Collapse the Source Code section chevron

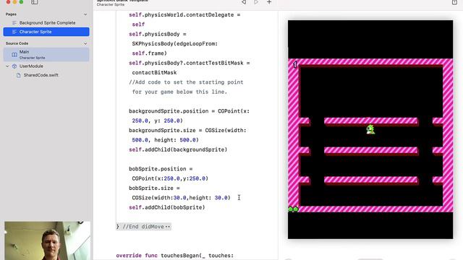(85, 43)
